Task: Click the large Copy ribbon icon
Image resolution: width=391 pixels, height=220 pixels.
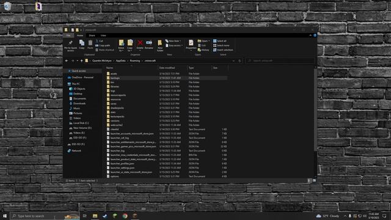Action: tap(81, 45)
